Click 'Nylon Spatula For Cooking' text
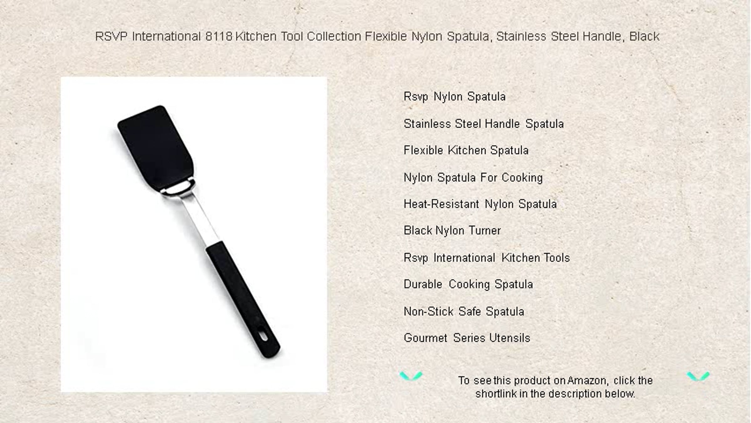This screenshot has width=751, height=423. tap(473, 178)
